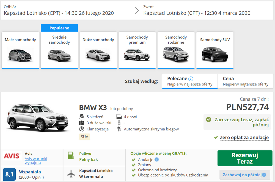Viewport: 275px width, 182px height.
Task: Click the Wspaniała rating label
Action: 30,172
